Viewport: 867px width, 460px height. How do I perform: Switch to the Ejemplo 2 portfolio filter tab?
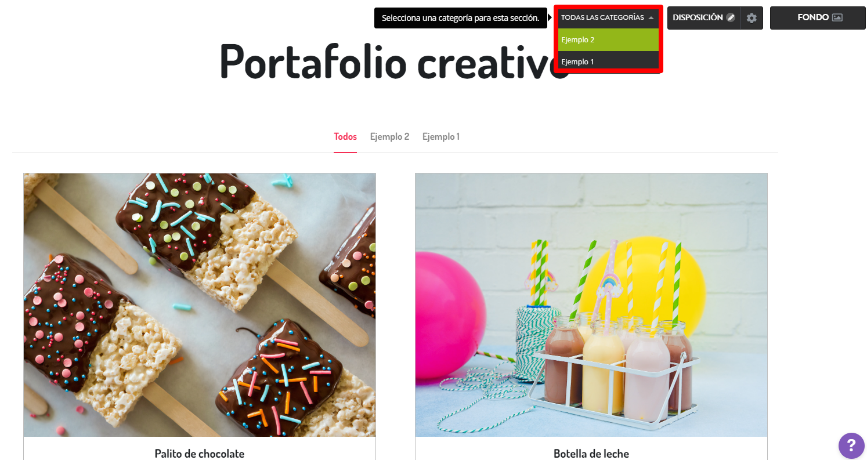pos(389,137)
